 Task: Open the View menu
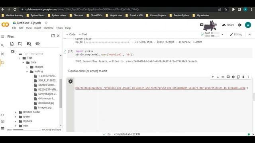click(29, 28)
